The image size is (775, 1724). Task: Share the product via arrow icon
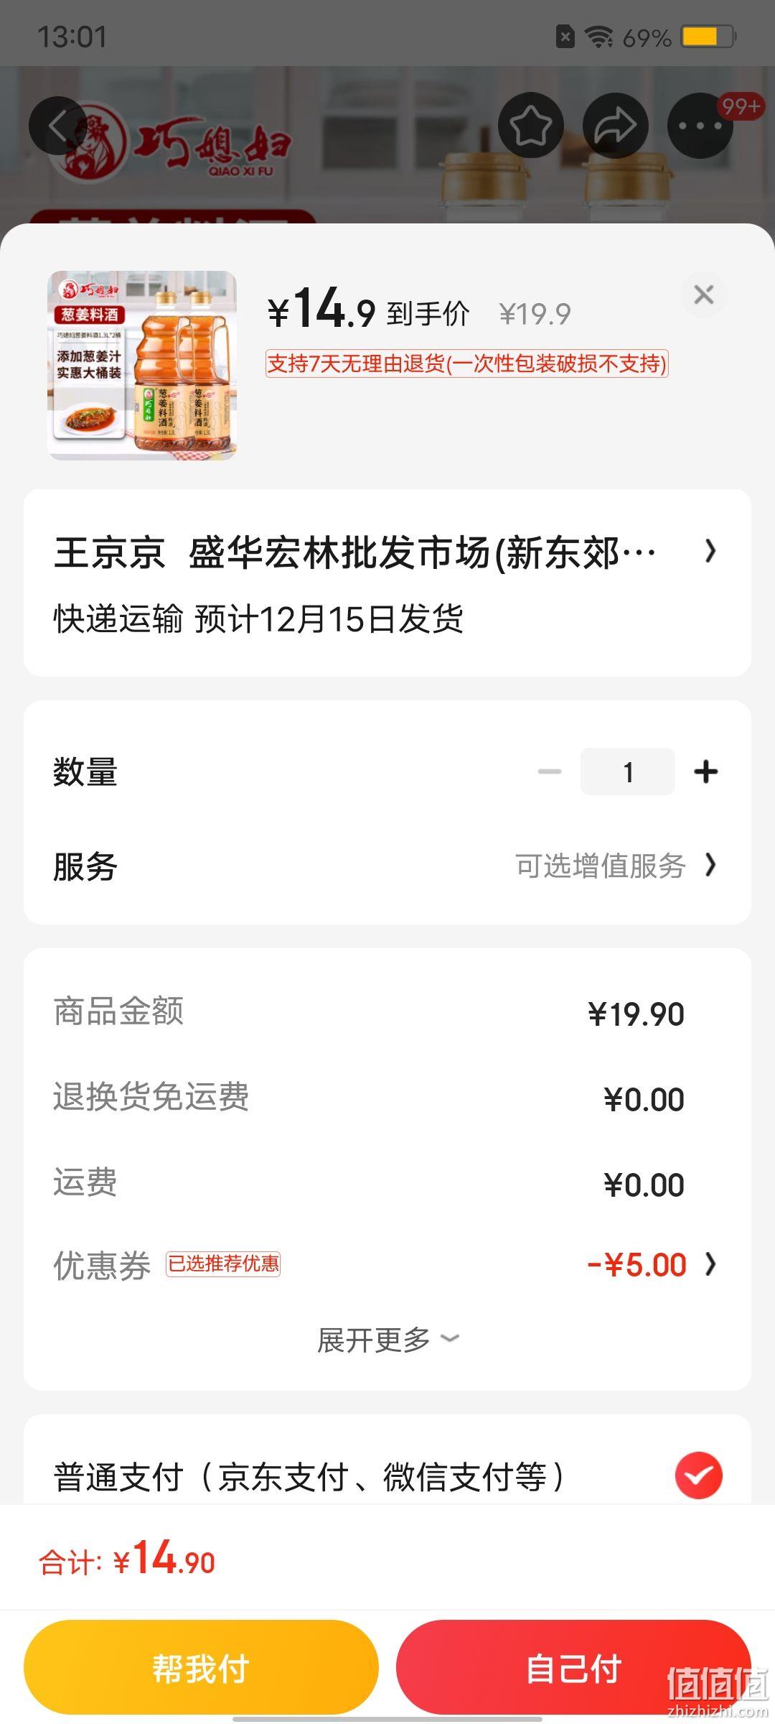pos(616,126)
